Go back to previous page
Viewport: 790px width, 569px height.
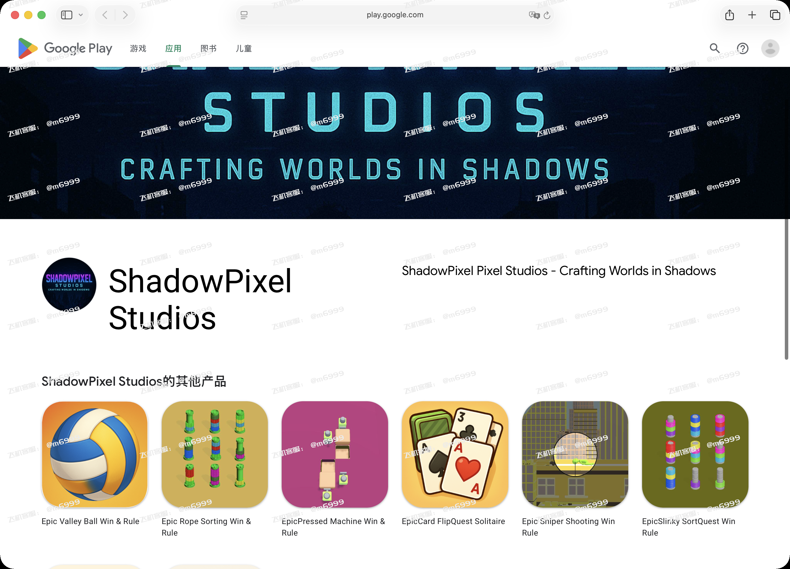[x=105, y=15]
